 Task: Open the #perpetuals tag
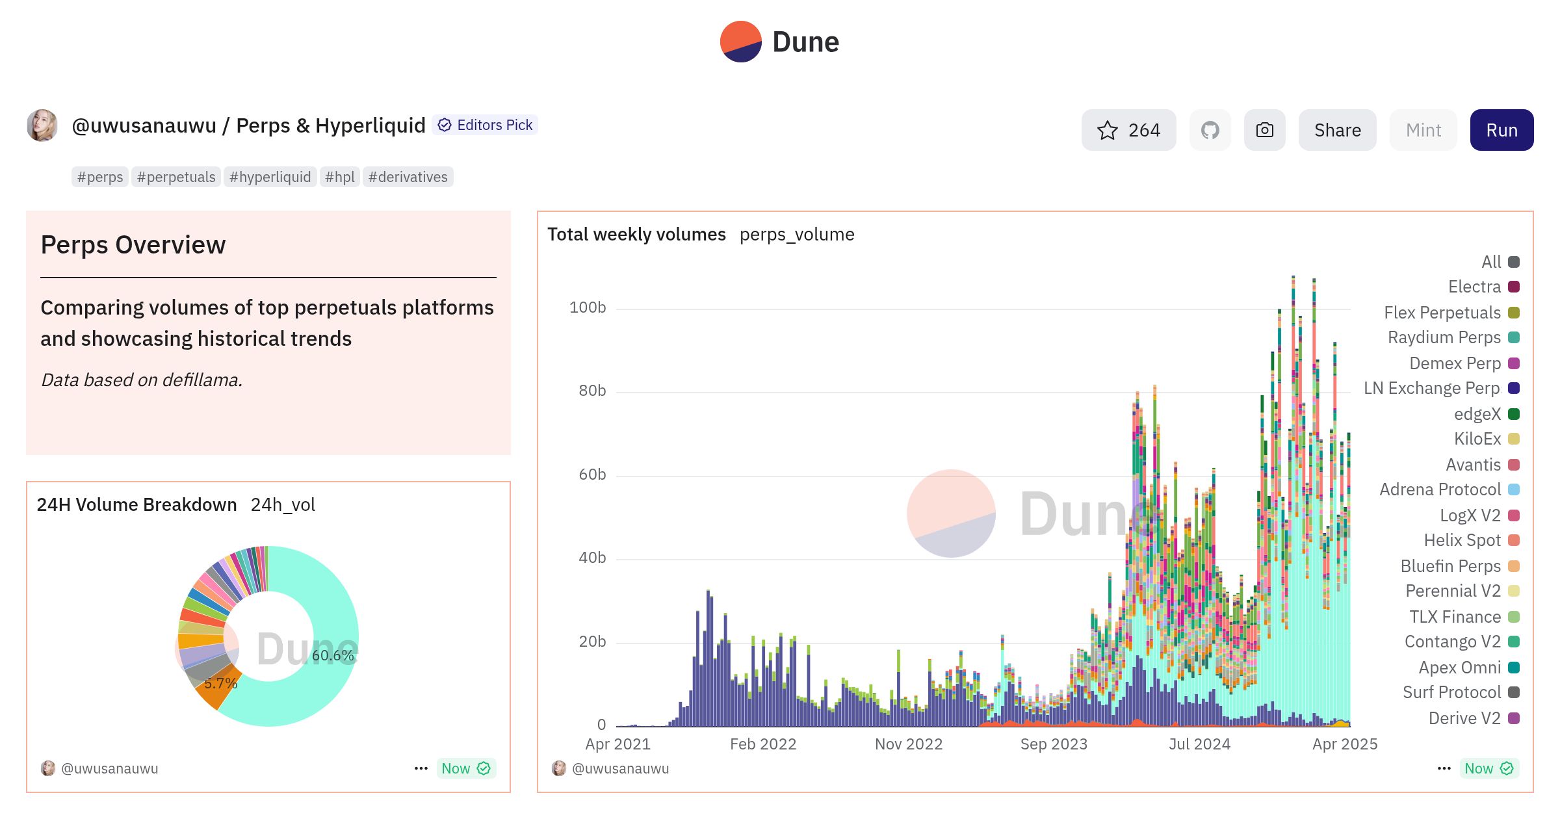[176, 177]
